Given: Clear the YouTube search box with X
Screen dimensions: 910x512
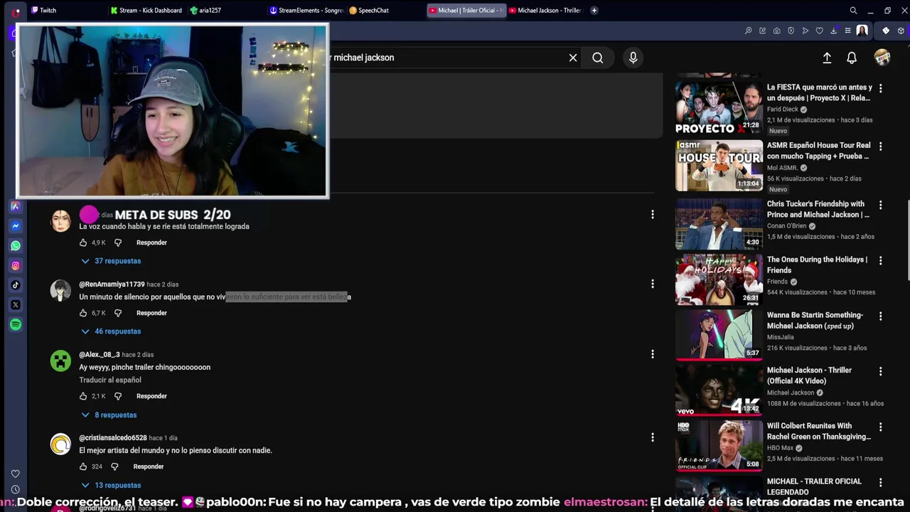Looking at the screenshot, I should click(573, 58).
